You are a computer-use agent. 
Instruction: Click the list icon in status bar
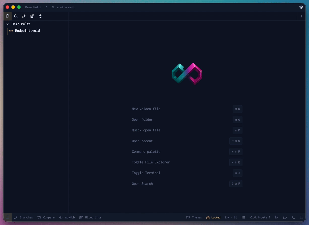[243, 217]
